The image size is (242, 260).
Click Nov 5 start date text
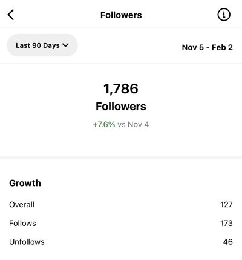(x=193, y=47)
